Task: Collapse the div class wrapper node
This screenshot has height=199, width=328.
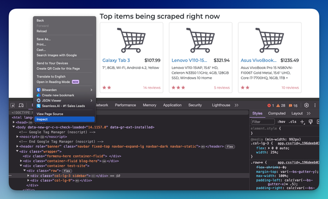Action: 17,151
